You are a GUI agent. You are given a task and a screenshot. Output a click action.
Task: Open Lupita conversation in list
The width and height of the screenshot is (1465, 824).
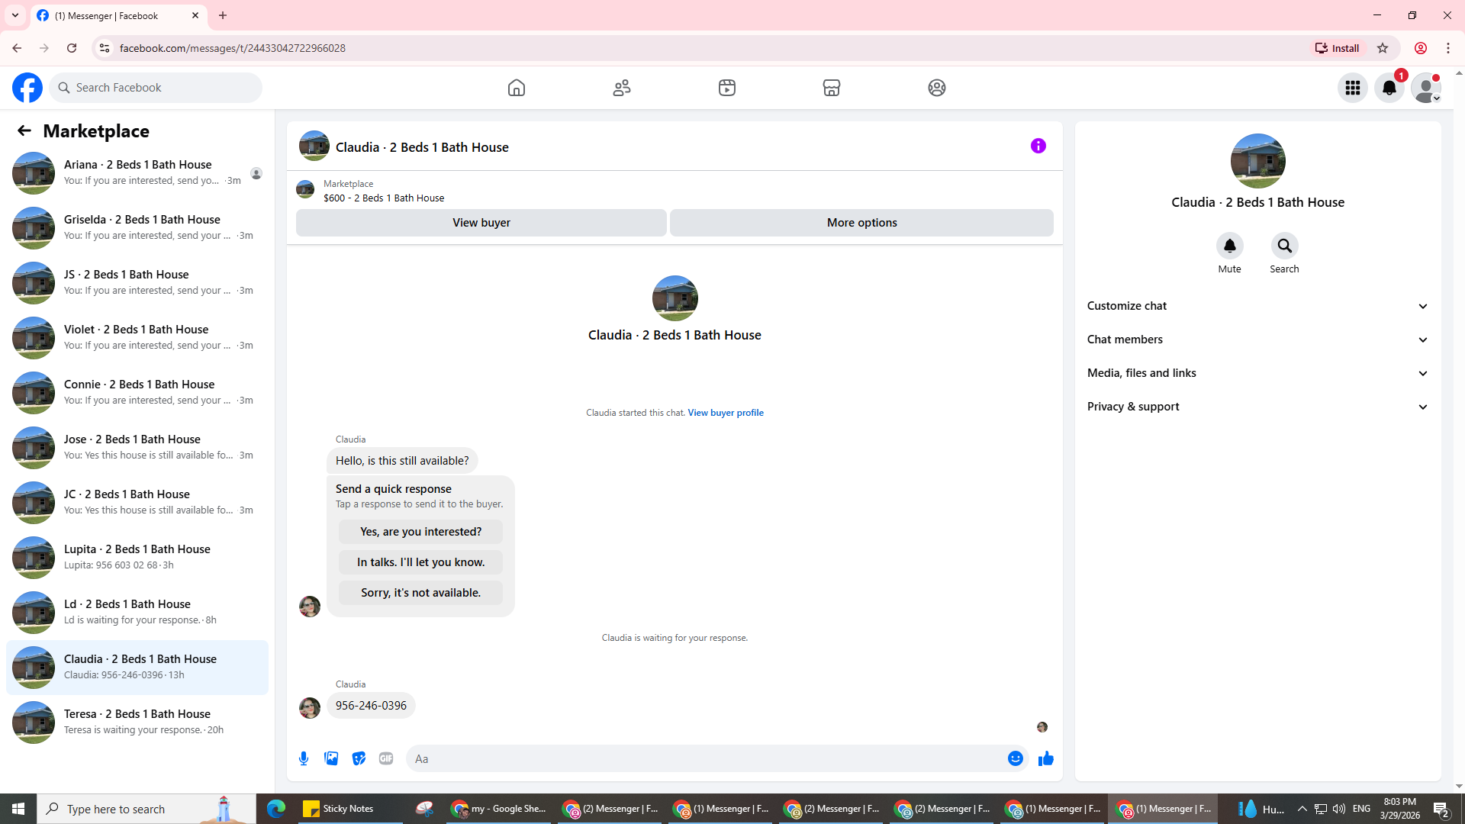click(137, 558)
